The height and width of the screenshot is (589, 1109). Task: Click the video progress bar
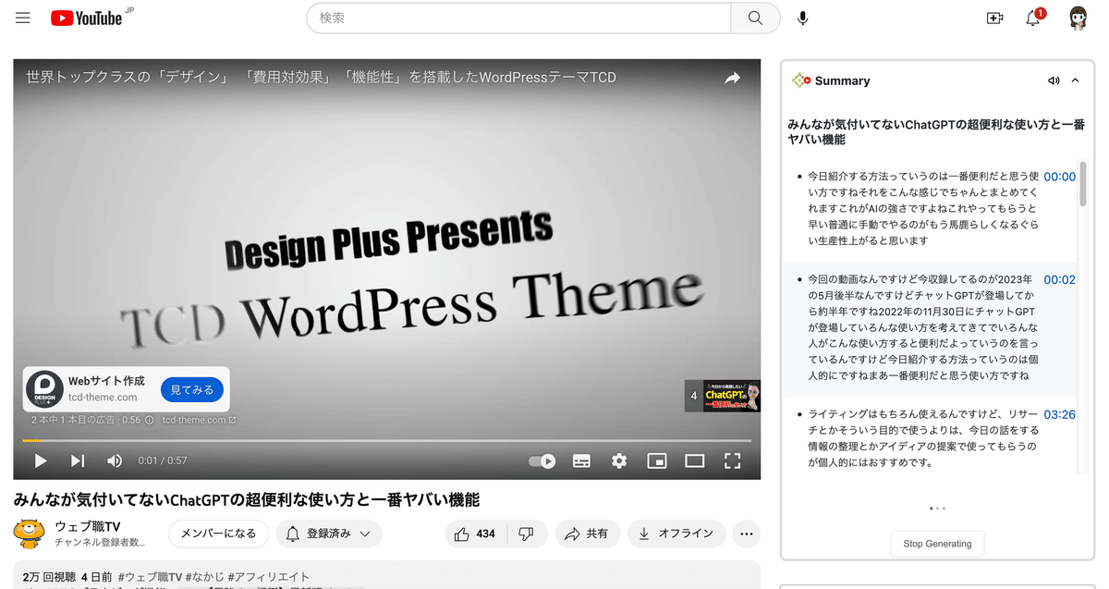coord(387,440)
